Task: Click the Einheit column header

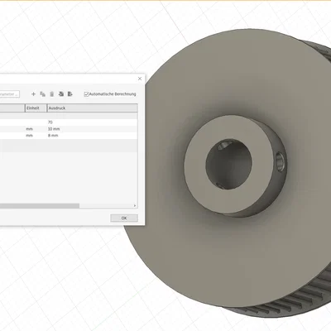Action: pos(36,108)
